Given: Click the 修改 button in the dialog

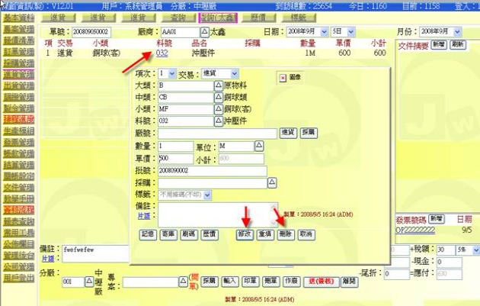Looking at the screenshot, I should [x=245, y=234].
